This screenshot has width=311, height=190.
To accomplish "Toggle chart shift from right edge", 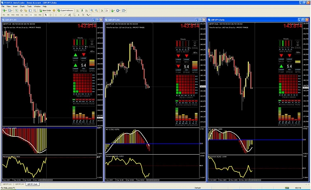I will [106, 10].
